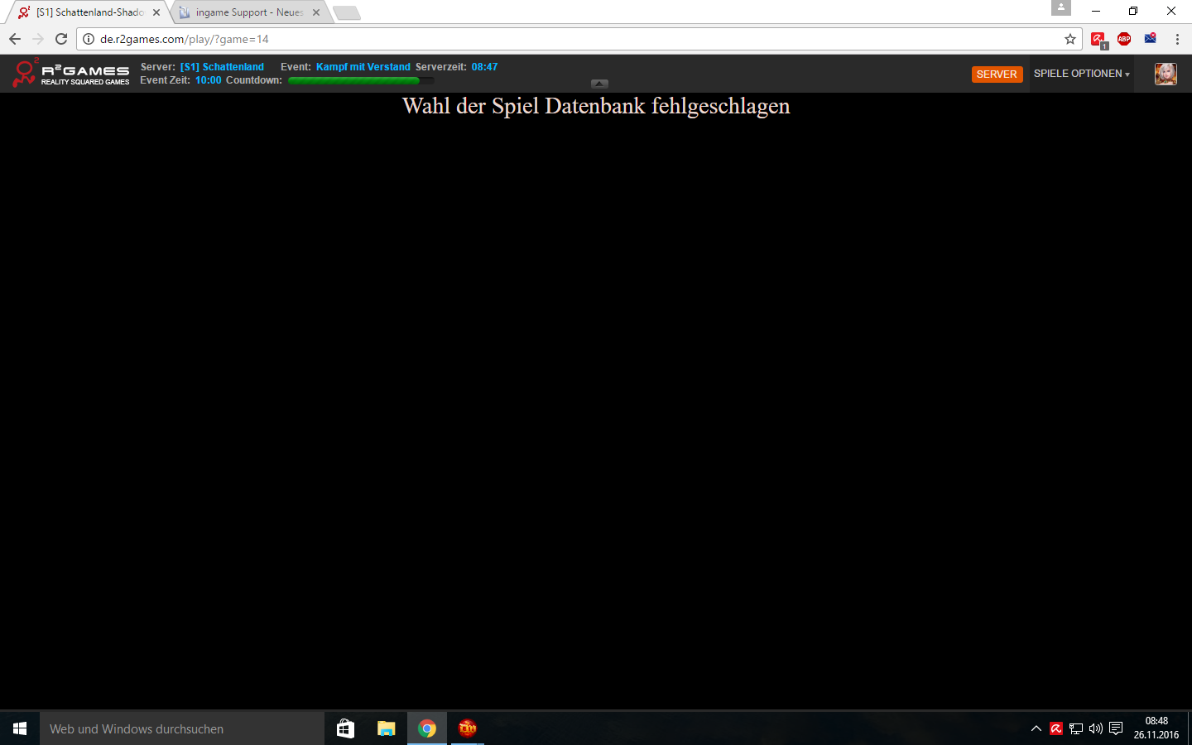Show hidden system tray icons
The height and width of the screenshot is (745, 1192).
tap(1036, 728)
